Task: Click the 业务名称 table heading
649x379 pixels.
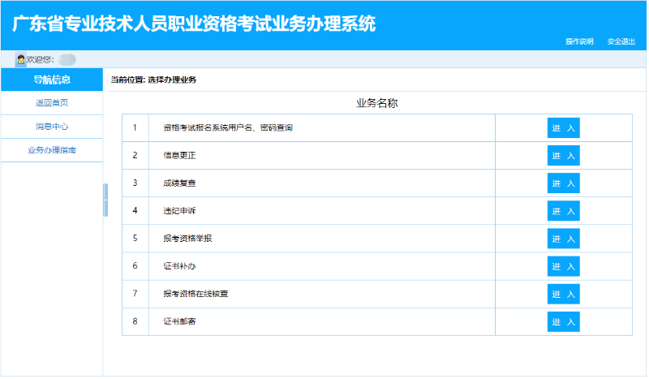Action: pos(378,104)
